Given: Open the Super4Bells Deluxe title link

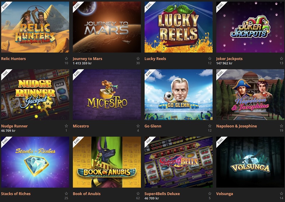Looking at the screenshot, I should tap(162, 194).
